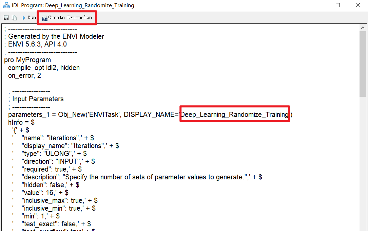The height and width of the screenshot is (231, 368).
Task: Click the '; ENVI 5.6.3, API 4.0' comment
Action: pos(35,44)
